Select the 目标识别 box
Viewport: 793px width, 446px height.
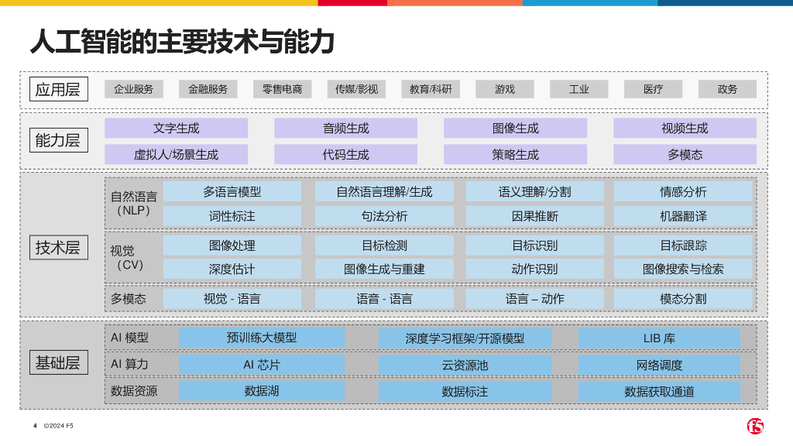point(534,245)
